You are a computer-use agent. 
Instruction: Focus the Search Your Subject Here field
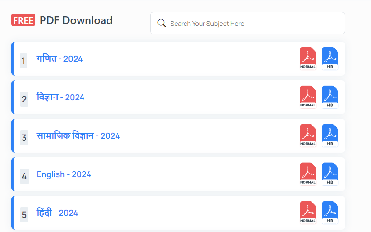[254, 23]
